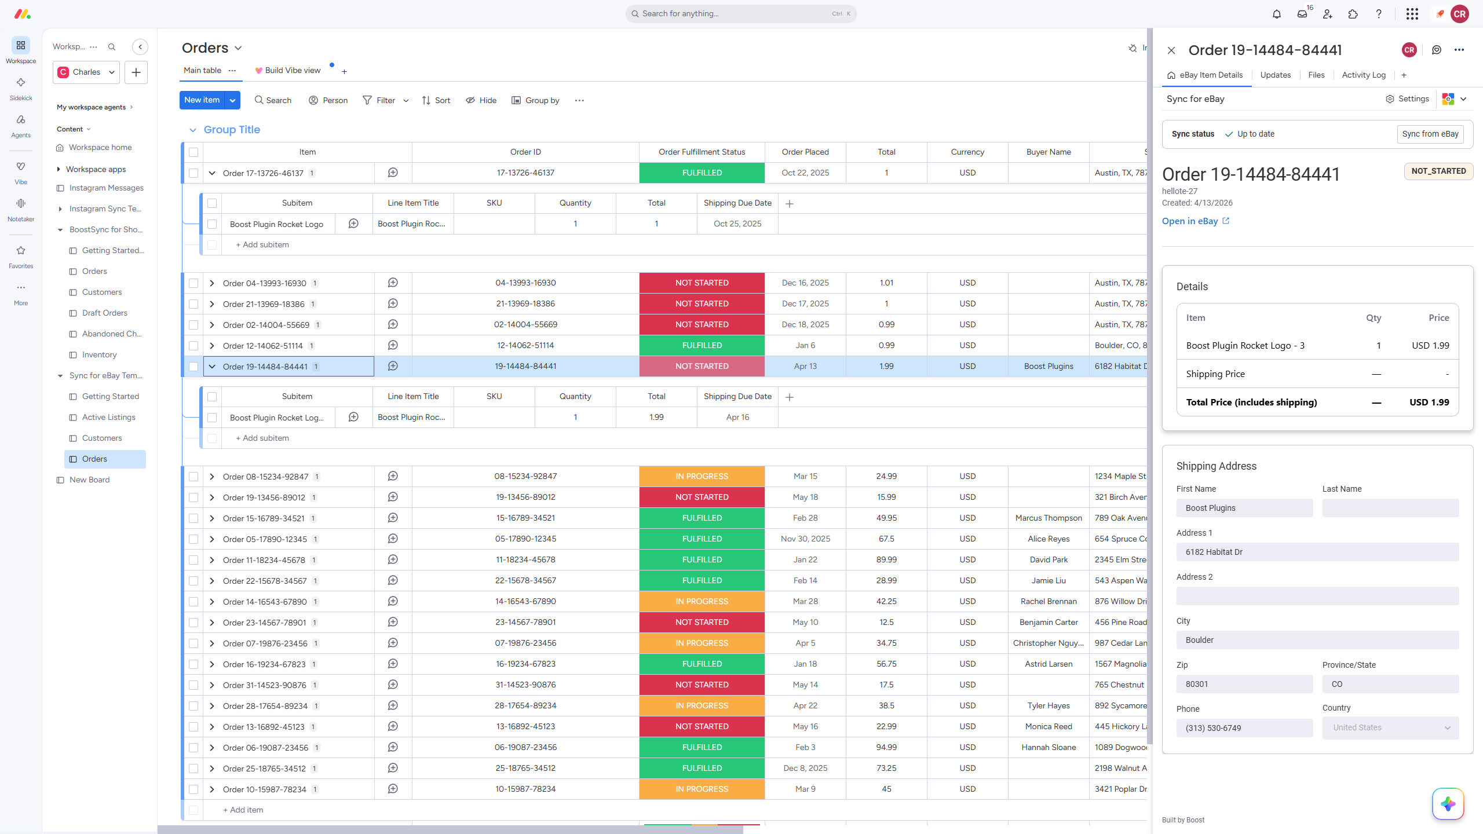Viewport: 1483px width, 834px height.
Task: Check Order 15-16789-34521 row checkbox
Action: (x=193, y=518)
